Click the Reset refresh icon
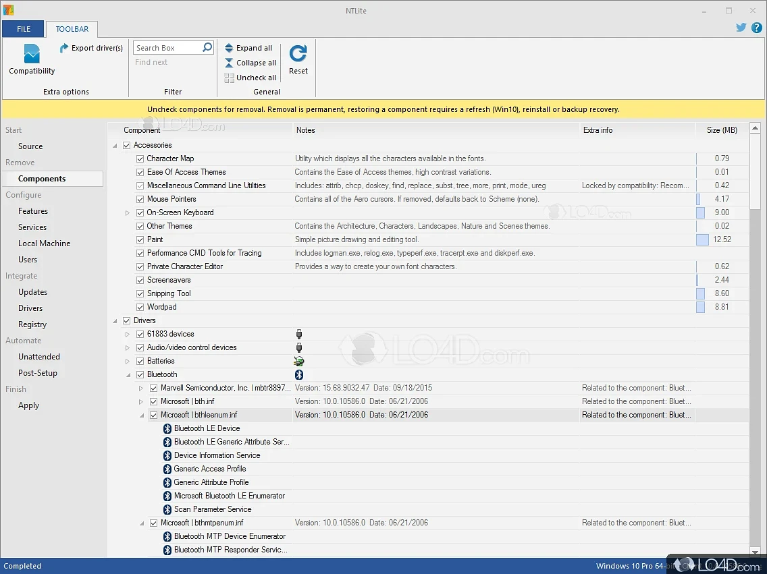 tap(298, 53)
